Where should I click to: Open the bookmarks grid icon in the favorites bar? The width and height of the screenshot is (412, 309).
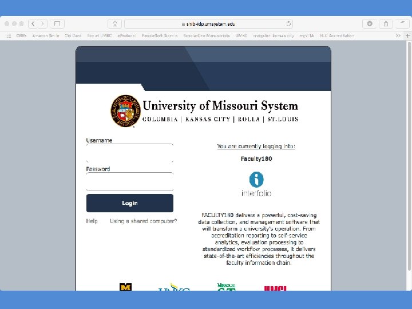tap(9, 35)
